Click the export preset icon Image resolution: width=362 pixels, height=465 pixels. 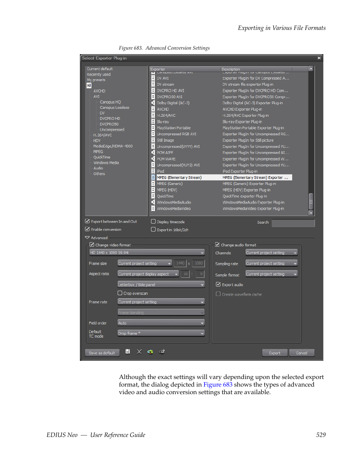(x=162, y=352)
